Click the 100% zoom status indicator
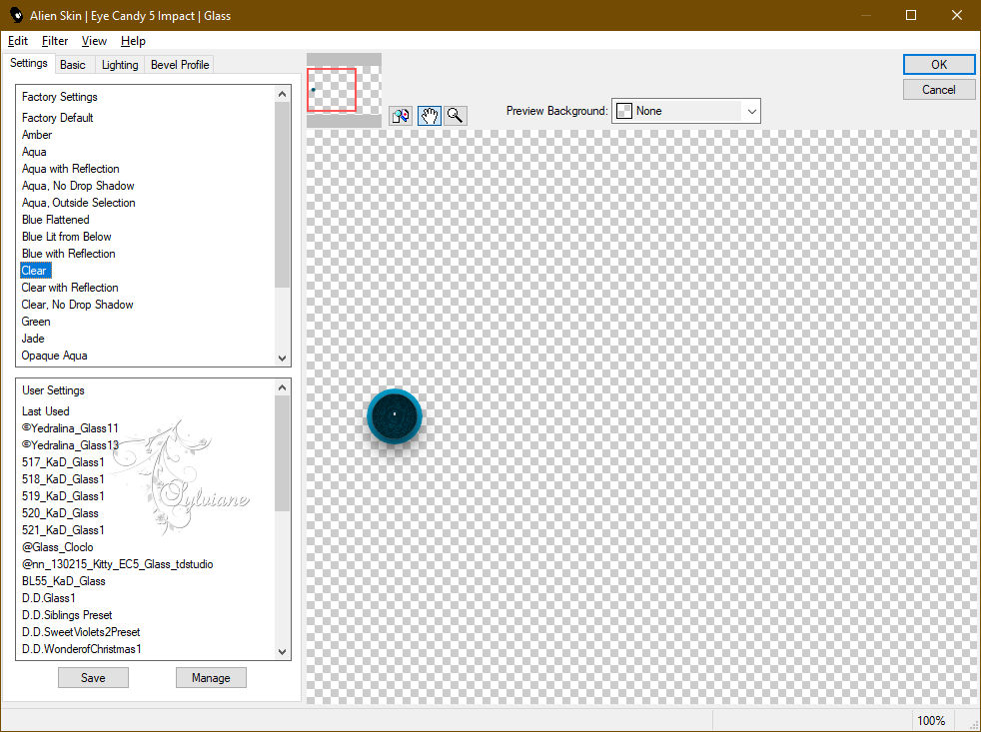The image size is (981, 732). click(x=931, y=721)
